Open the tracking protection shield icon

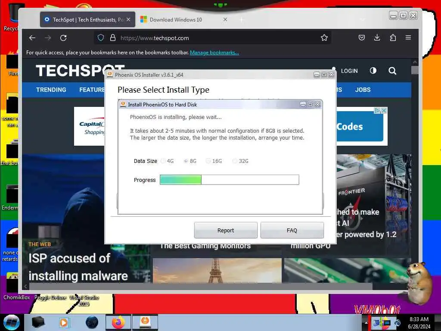coord(101,38)
